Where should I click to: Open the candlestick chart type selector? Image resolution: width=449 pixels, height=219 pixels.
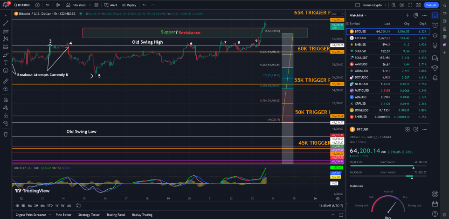58,5
